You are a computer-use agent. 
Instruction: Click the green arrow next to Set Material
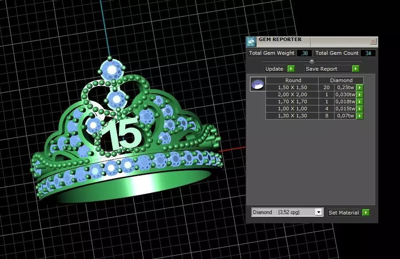pyautogui.click(x=366, y=212)
